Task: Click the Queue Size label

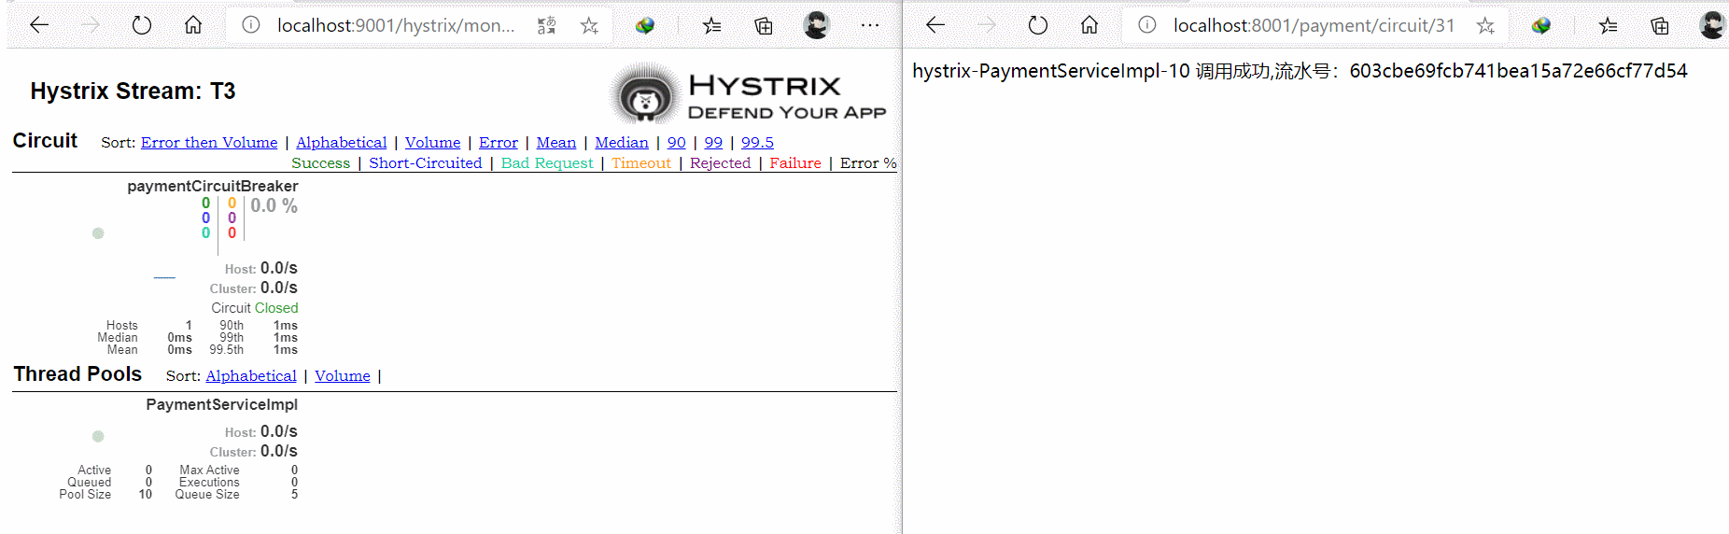Action: pos(207,495)
